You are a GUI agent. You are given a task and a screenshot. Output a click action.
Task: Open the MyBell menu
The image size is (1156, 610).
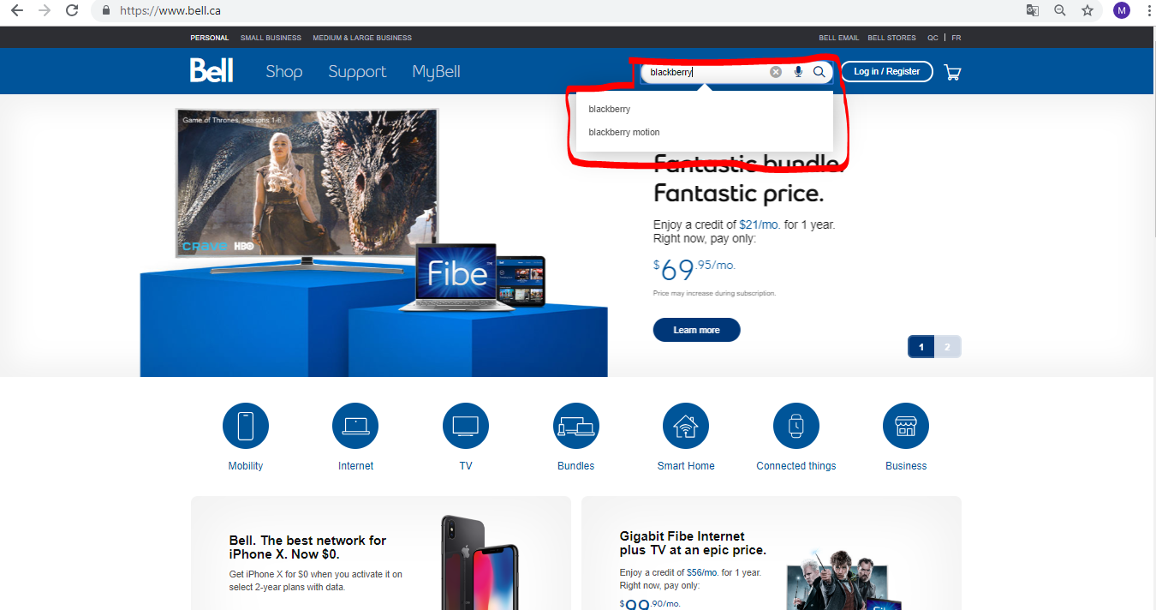pyautogui.click(x=436, y=72)
